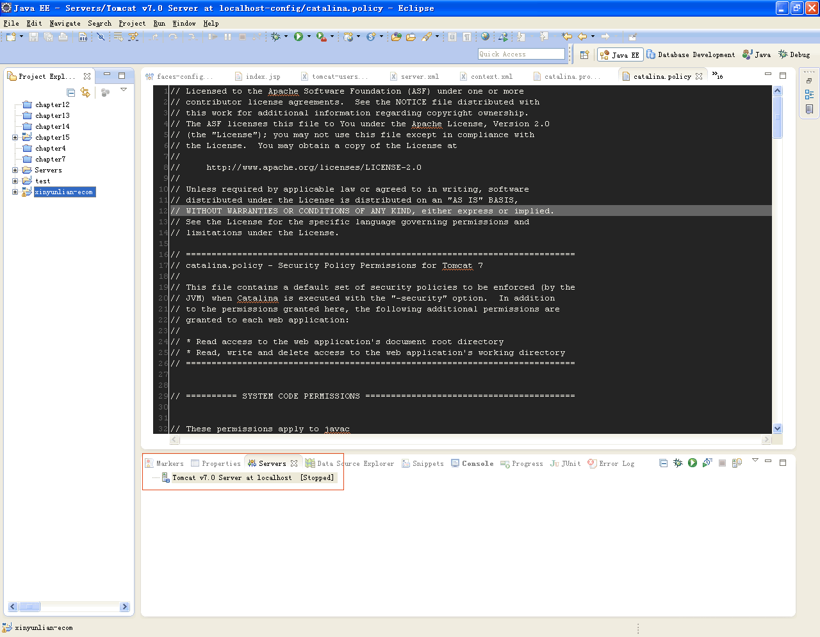Image resolution: width=820 pixels, height=637 pixels.
Task: Switch to the server.xml editor tab
Action: [415, 76]
